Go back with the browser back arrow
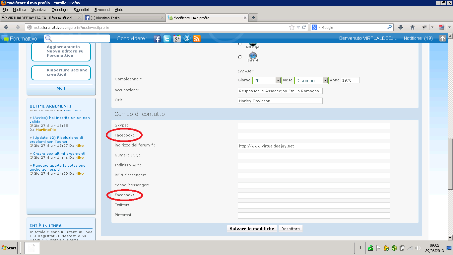Screen dimensions: 453x255 (x=6, y=27)
